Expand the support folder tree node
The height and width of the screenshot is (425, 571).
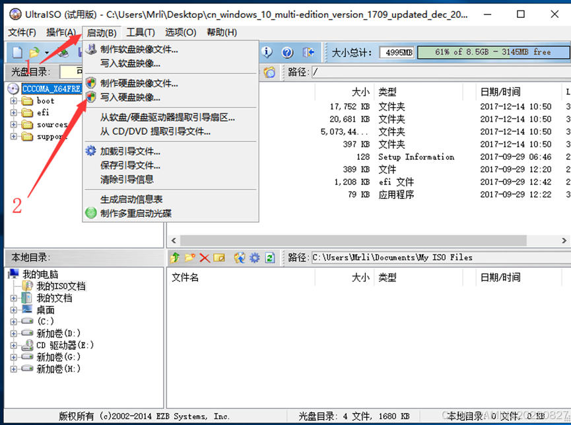coord(13,136)
